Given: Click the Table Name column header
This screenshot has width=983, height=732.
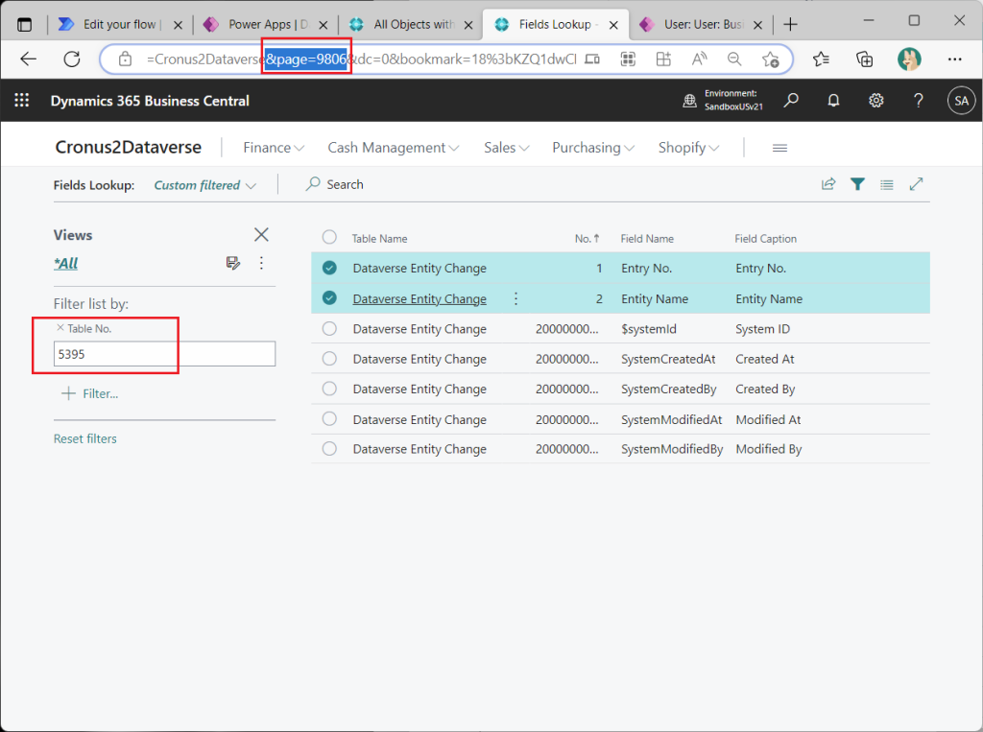Looking at the screenshot, I should [x=379, y=239].
